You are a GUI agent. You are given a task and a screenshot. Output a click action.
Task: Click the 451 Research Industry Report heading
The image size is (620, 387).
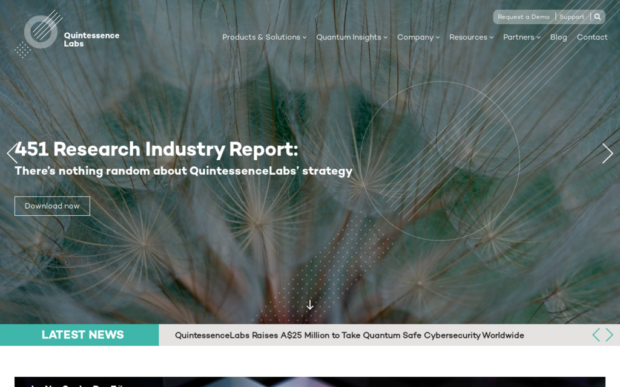pyautogui.click(x=156, y=149)
